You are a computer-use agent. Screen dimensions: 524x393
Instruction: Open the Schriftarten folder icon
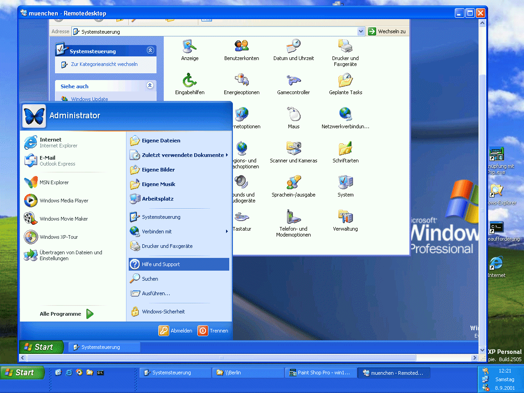(x=345, y=152)
